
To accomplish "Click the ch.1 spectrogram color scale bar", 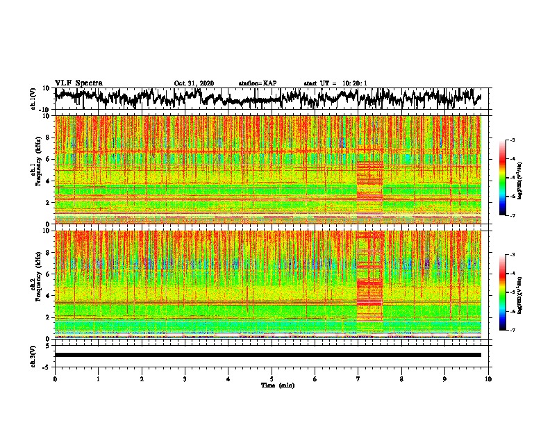I will (502, 178).
